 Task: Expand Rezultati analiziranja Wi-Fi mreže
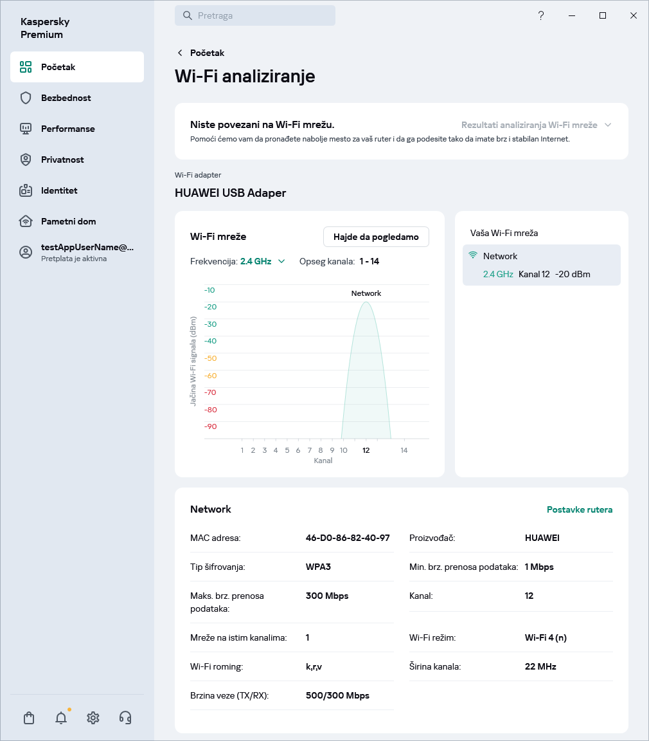pos(536,125)
